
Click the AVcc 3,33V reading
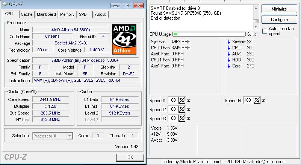coord(164,140)
